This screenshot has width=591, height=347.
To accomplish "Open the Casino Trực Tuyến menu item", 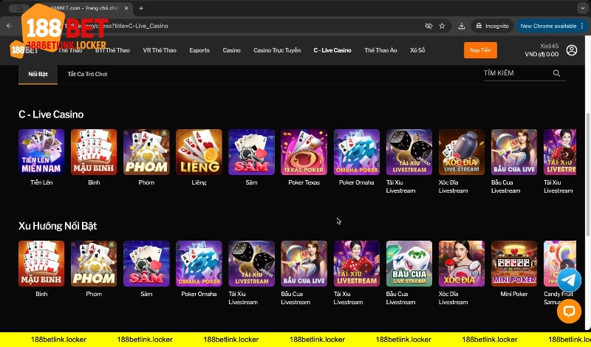I will point(277,50).
